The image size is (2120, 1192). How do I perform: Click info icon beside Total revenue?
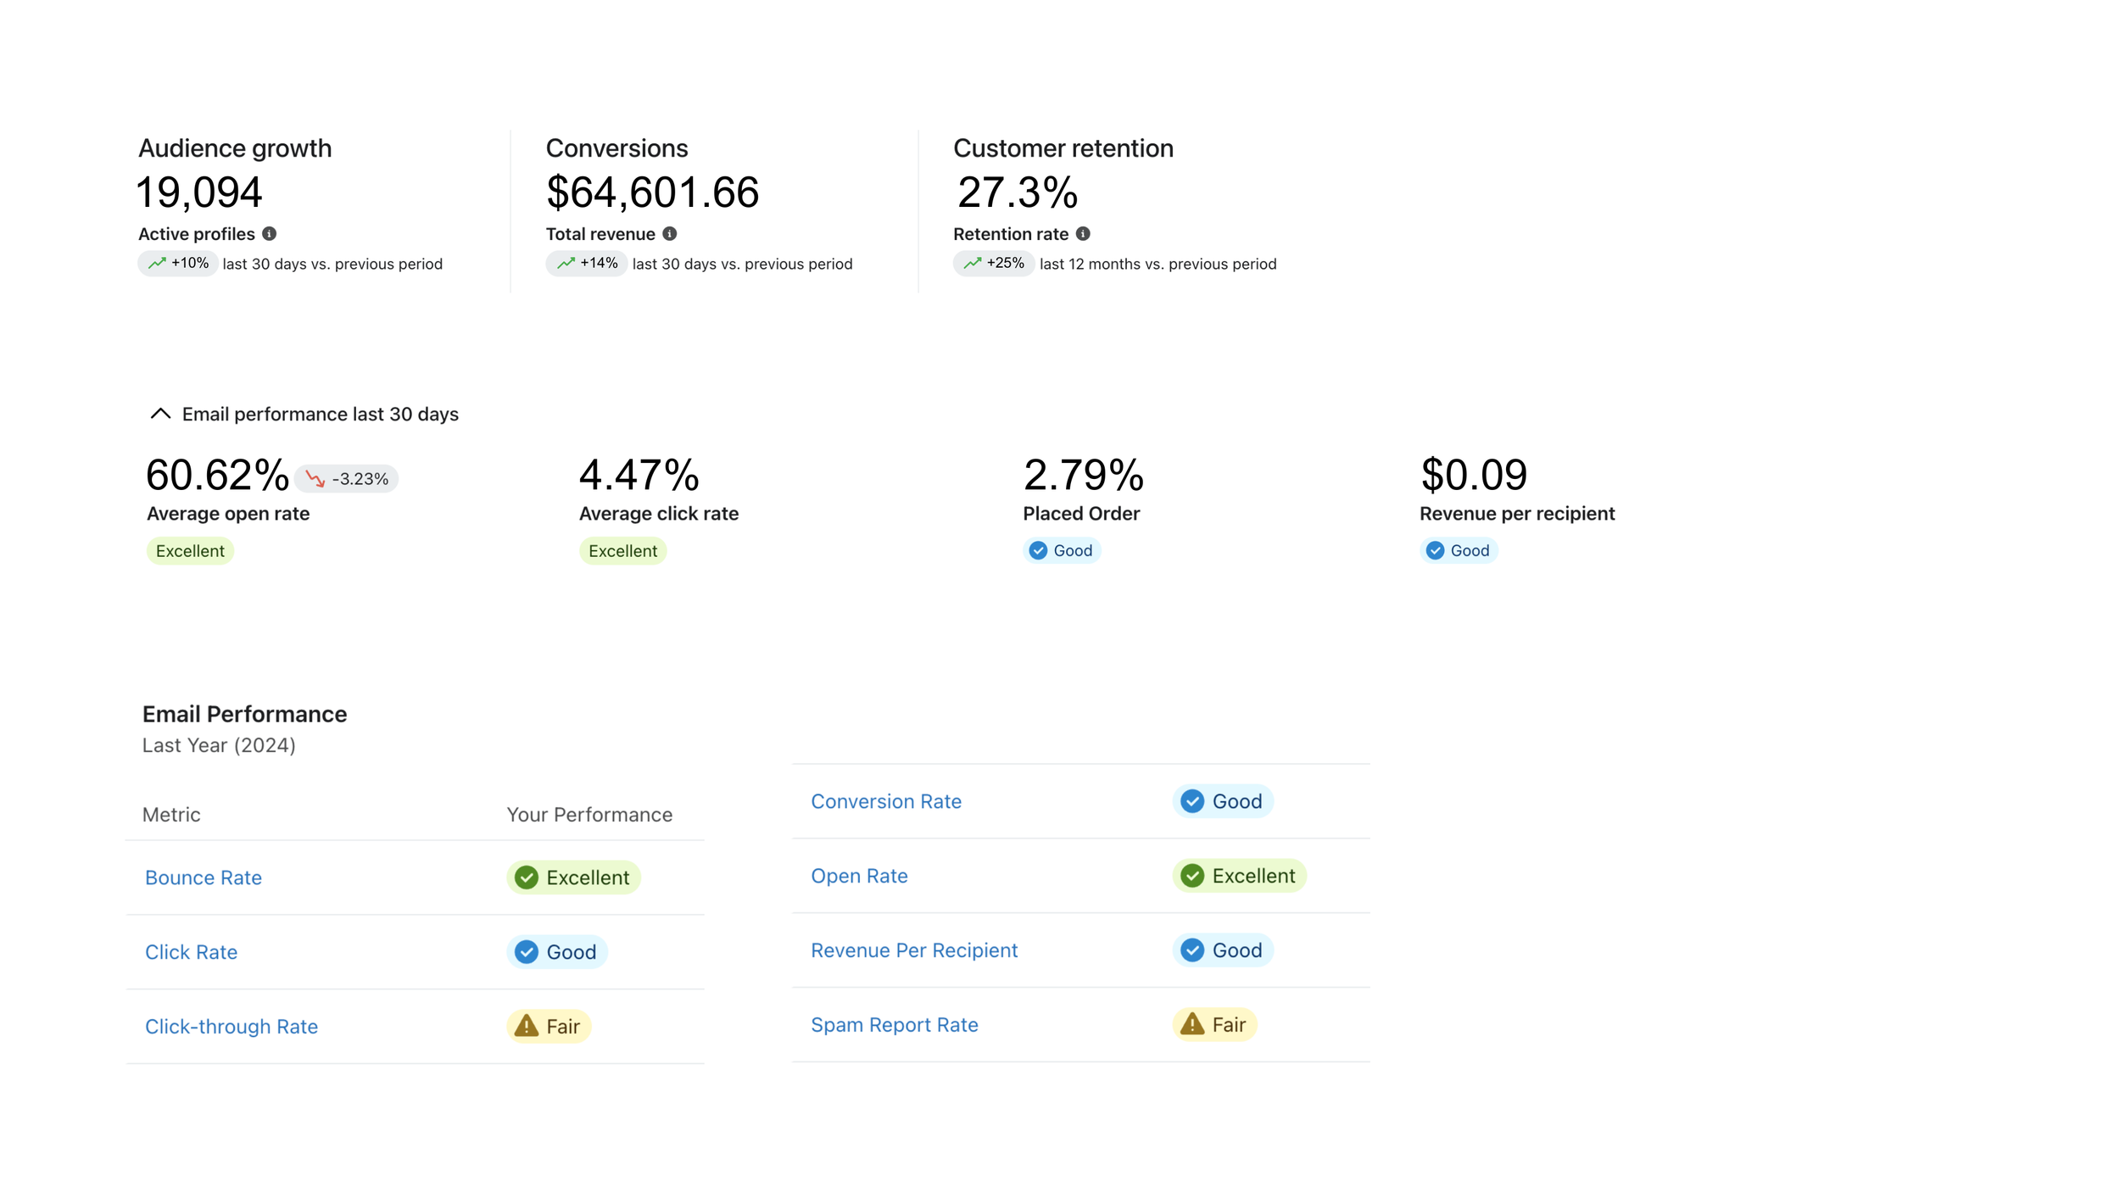click(x=669, y=234)
